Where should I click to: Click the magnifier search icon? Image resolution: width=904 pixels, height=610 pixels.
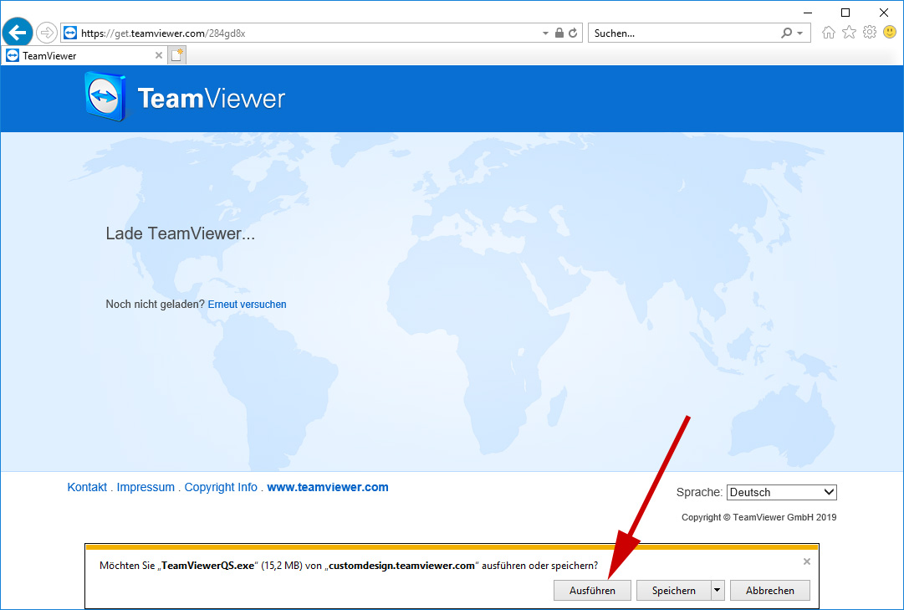786,33
